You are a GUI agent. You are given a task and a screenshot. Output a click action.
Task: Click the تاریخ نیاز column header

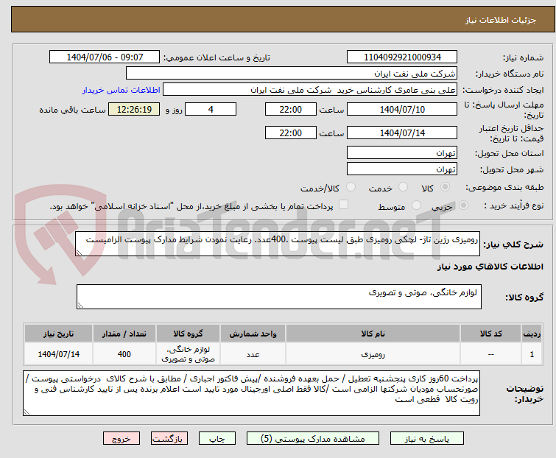(58, 334)
